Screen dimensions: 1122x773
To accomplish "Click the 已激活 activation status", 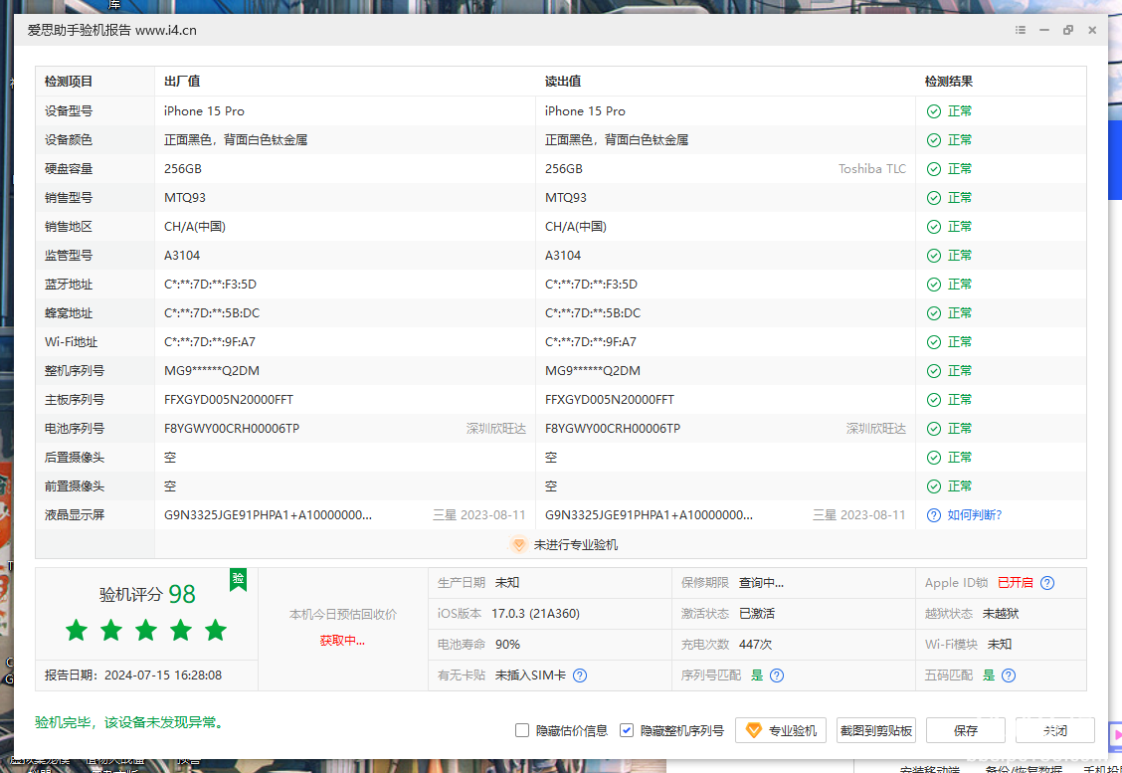I will [x=757, y=614].
